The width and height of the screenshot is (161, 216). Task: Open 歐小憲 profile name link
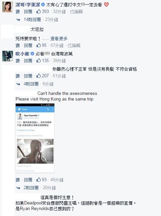click(x=23, y=54)
